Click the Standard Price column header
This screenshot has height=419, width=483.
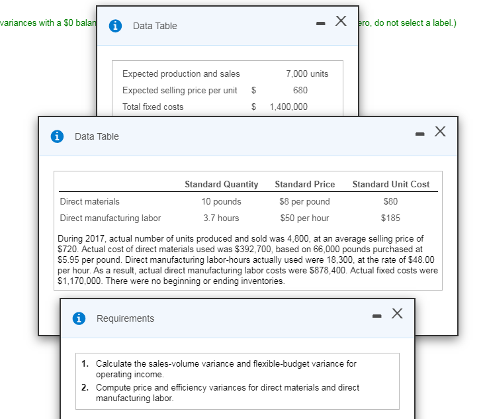[x=304, y=184]
